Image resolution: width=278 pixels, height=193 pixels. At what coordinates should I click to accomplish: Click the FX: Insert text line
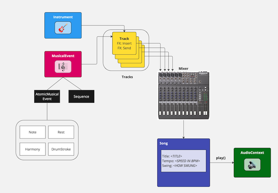point(124,43)
